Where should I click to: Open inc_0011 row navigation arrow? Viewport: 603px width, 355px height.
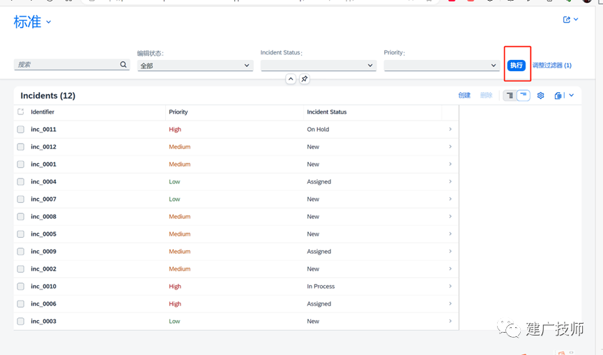[x=450, y=129]
